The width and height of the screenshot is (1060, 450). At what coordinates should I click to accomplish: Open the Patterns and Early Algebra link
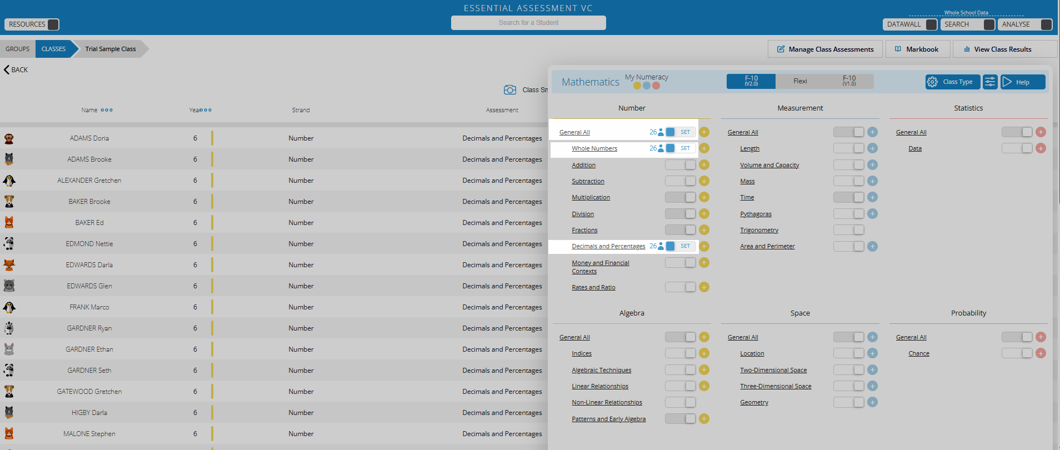tap(608, 419)
